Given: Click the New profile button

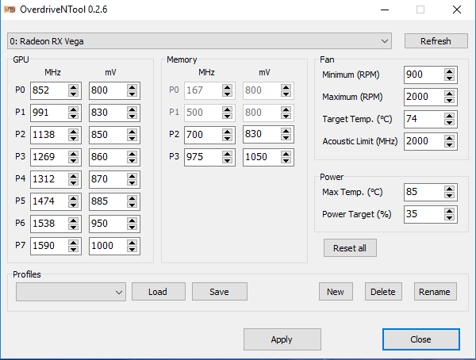Looking at the screenshot, I should (x=336, y=292).
